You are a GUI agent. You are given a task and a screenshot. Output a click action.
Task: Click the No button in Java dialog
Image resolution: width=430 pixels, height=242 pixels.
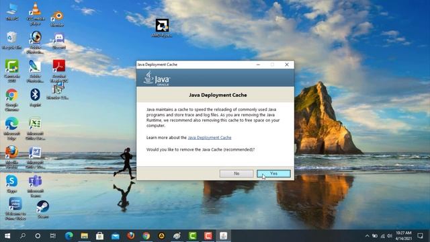point(236,173)
